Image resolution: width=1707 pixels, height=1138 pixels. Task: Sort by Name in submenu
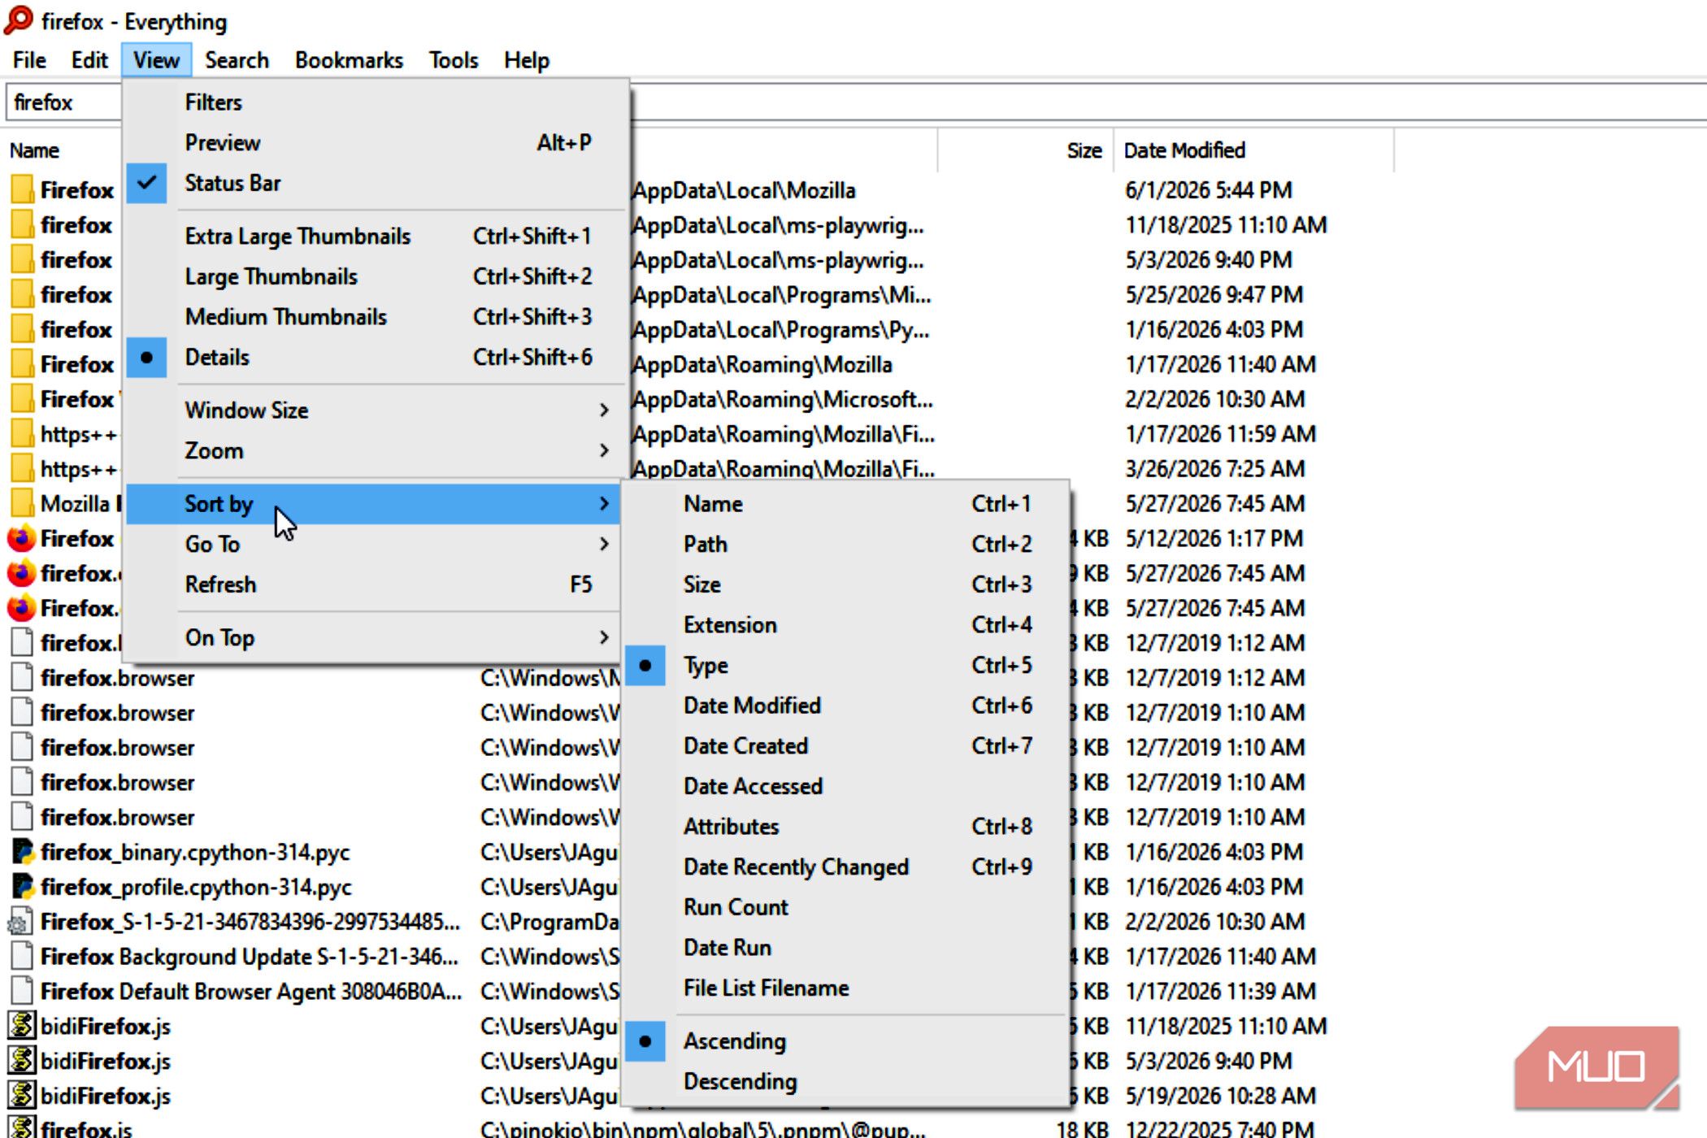pos(846,504)
